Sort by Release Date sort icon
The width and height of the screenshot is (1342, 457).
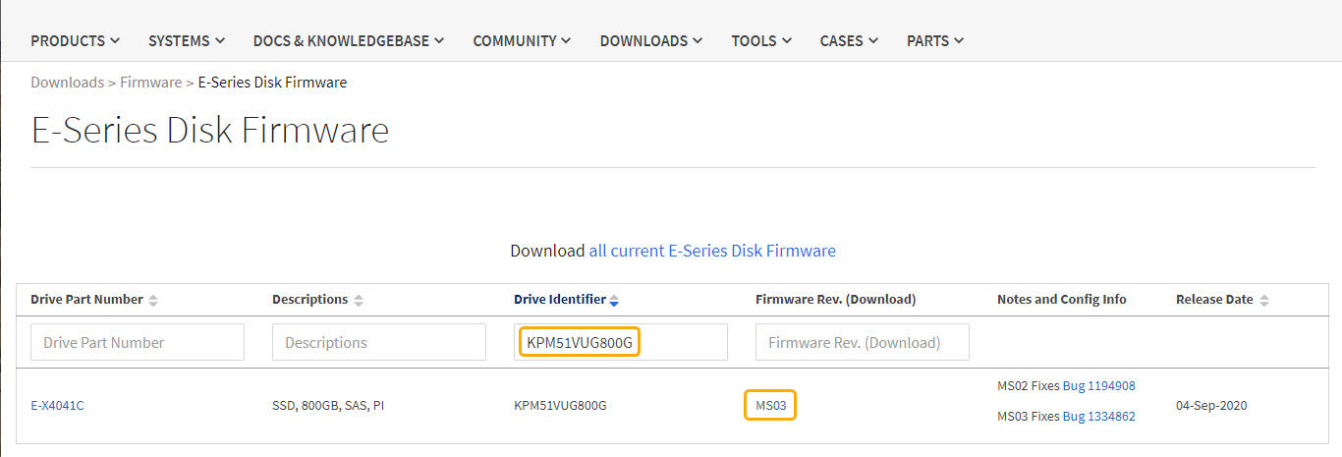[1264, 300]
